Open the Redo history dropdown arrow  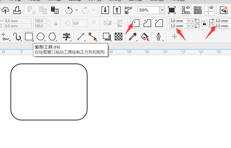point(93,10)
